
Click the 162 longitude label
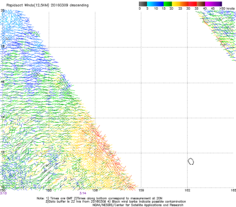187,190
